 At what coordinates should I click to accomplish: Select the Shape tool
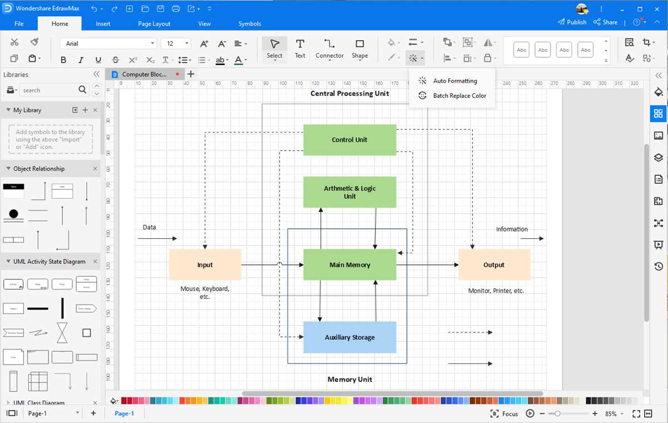pos(360,48)
